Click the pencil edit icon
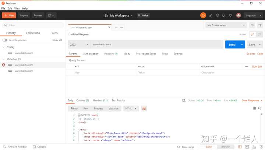The image size is (265, 150). point(252,34)
